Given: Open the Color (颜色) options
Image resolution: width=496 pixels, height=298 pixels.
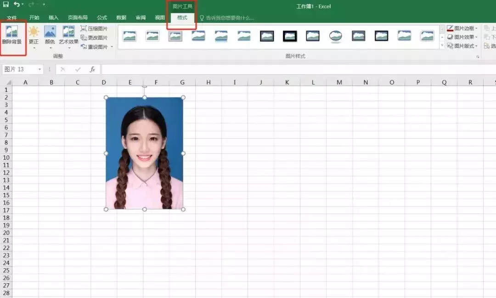Looking at the screenshot, I should tap(50, 36).
